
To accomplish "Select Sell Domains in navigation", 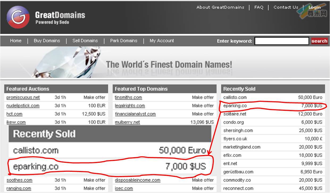I will [x=85, y=41].
